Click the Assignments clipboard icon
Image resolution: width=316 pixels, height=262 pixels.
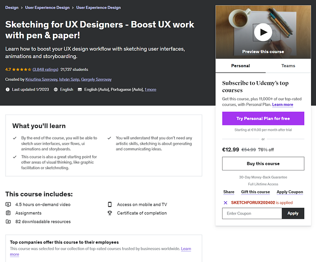click(x=8, y=213)
